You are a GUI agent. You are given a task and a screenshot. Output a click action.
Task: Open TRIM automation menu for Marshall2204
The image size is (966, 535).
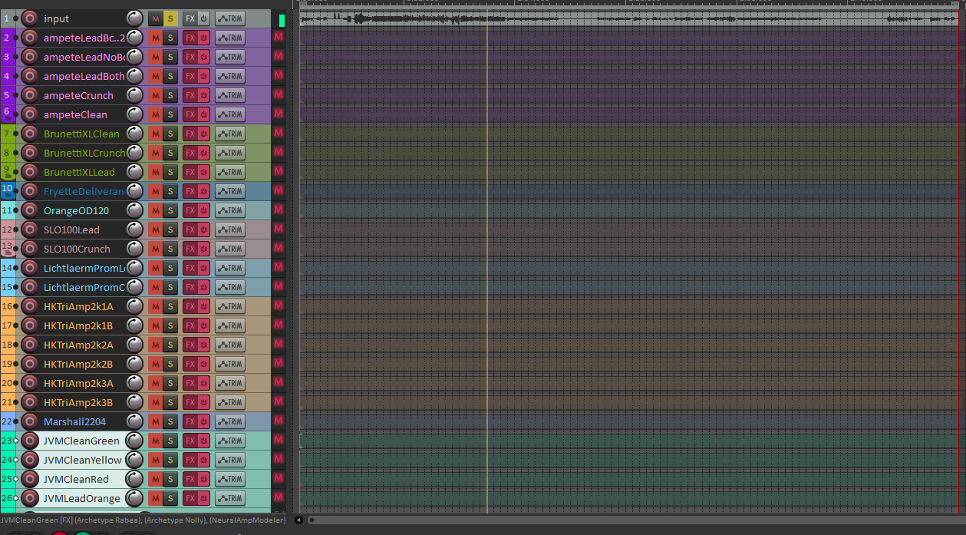pos(230,421)
